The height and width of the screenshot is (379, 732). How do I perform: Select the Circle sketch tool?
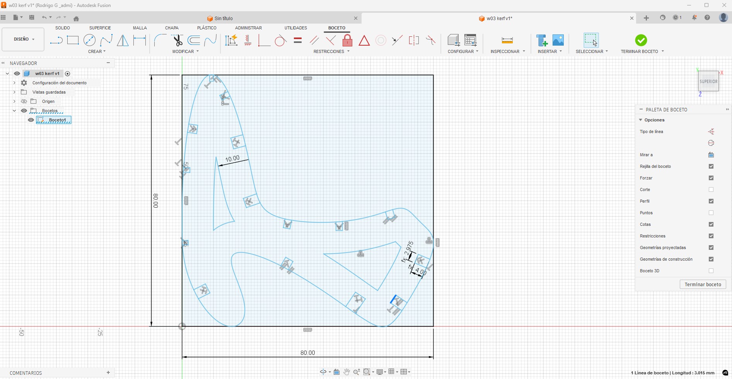click(89, 40)
